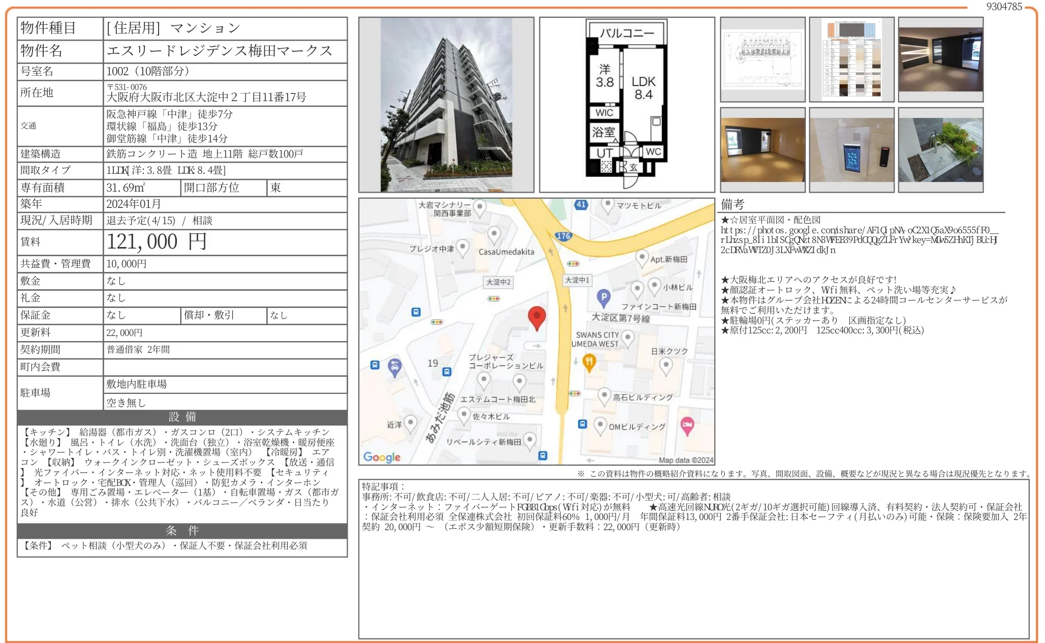Click the route 176 road shield

click(563, 236)
